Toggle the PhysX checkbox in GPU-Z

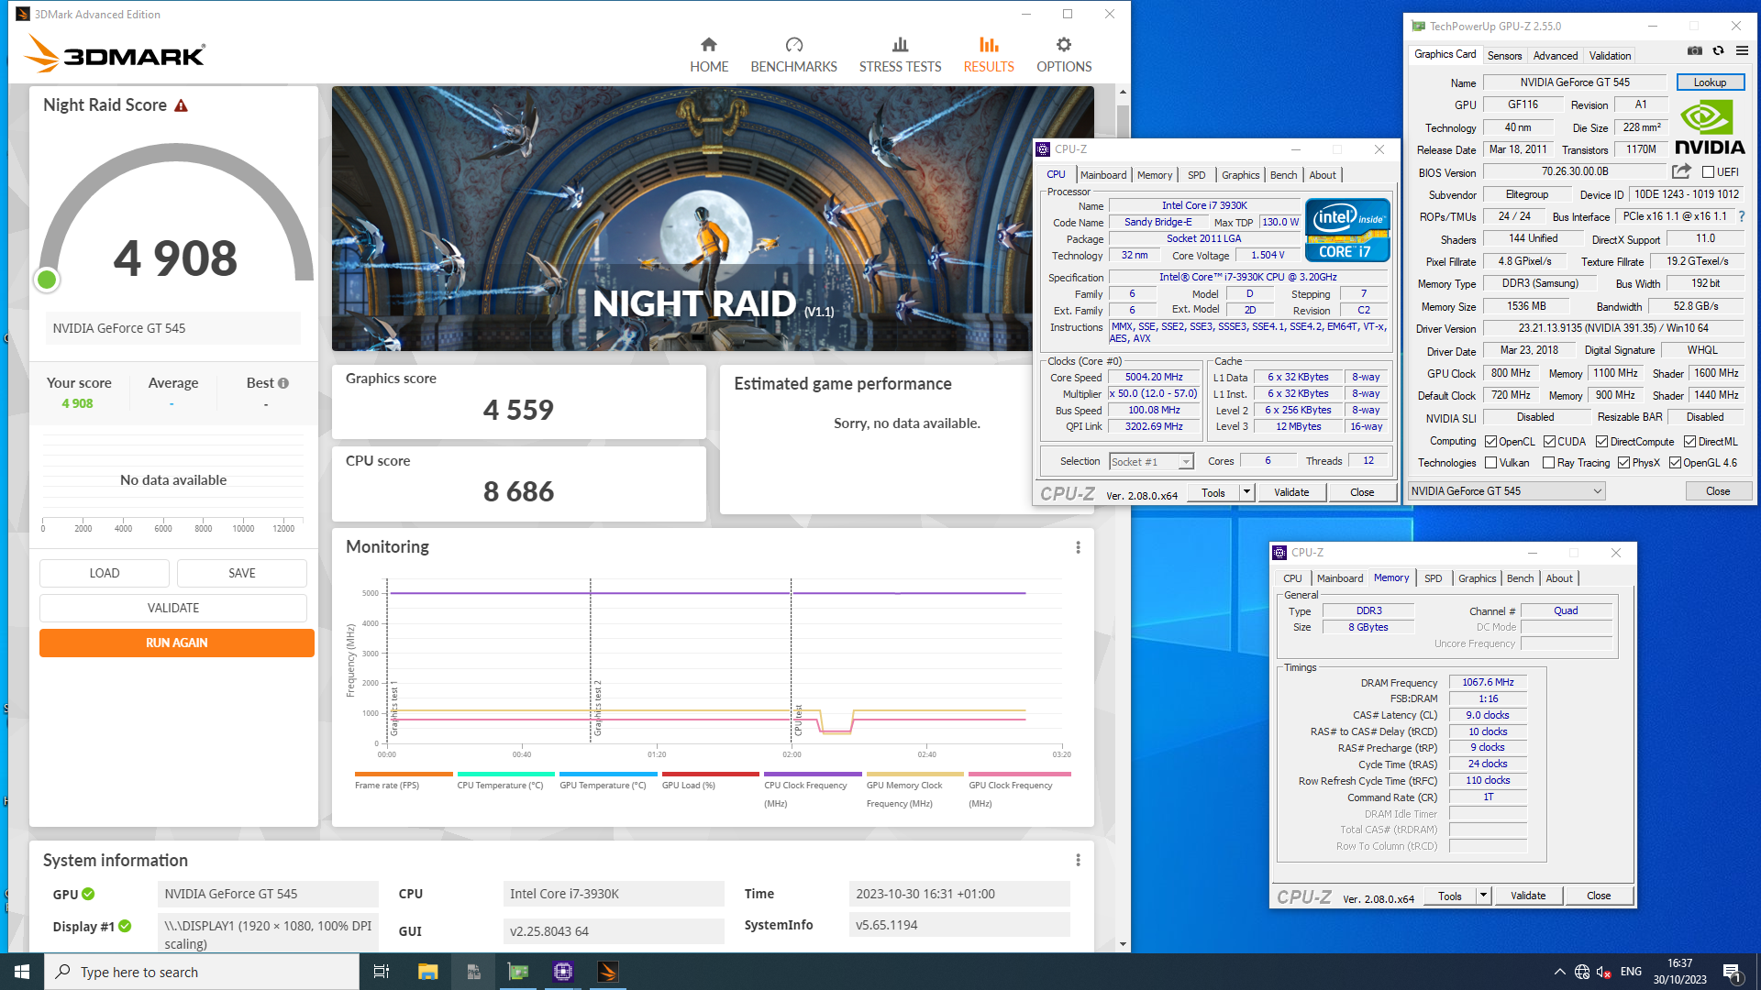1623,463
